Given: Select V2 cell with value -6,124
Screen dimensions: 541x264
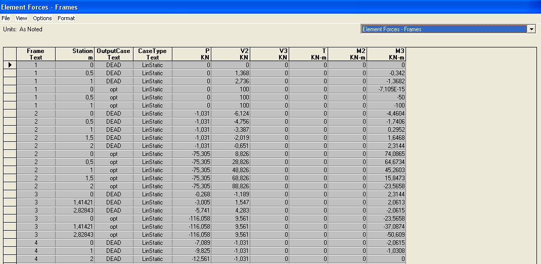Looking at the screenshot, I should pyautogui.click(x=231, y=114).
